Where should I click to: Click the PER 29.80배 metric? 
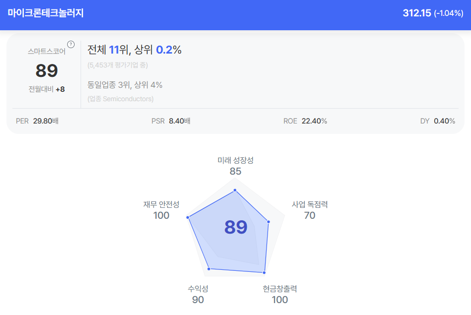pyautogui.click(x=37, y=121)
